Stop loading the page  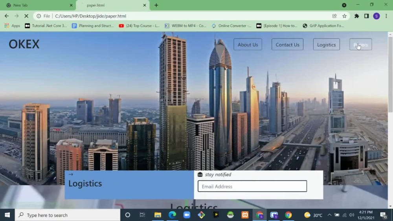(x=26, y=16)
